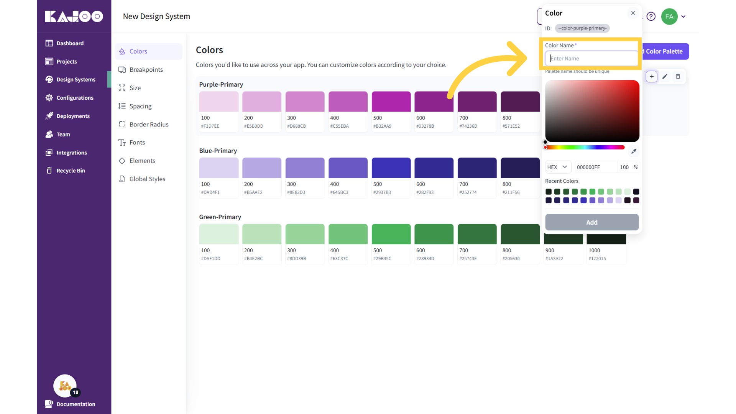The width and height of the screenshot is (736, 414).
Task: Click the Recycle Bin trash icon
Action: (x=49, y=171)
